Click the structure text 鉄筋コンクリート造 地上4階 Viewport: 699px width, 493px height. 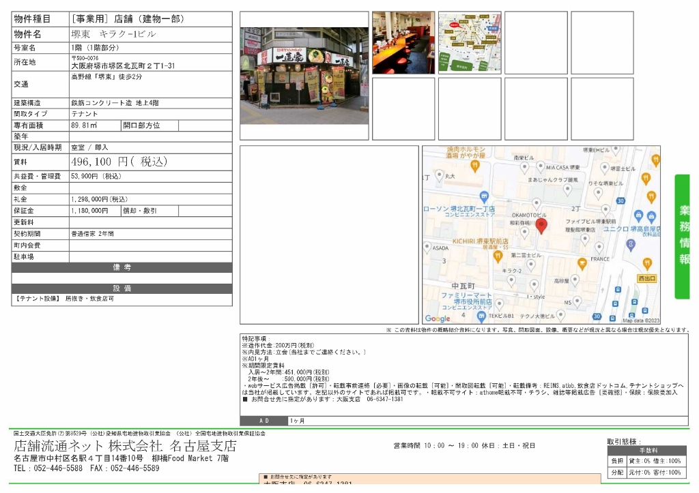tap(115, 102)
